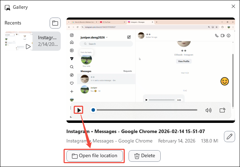The height and width of the screenshot is (167, 240).
Task: Click the seek slider handle
Action: 93,110
